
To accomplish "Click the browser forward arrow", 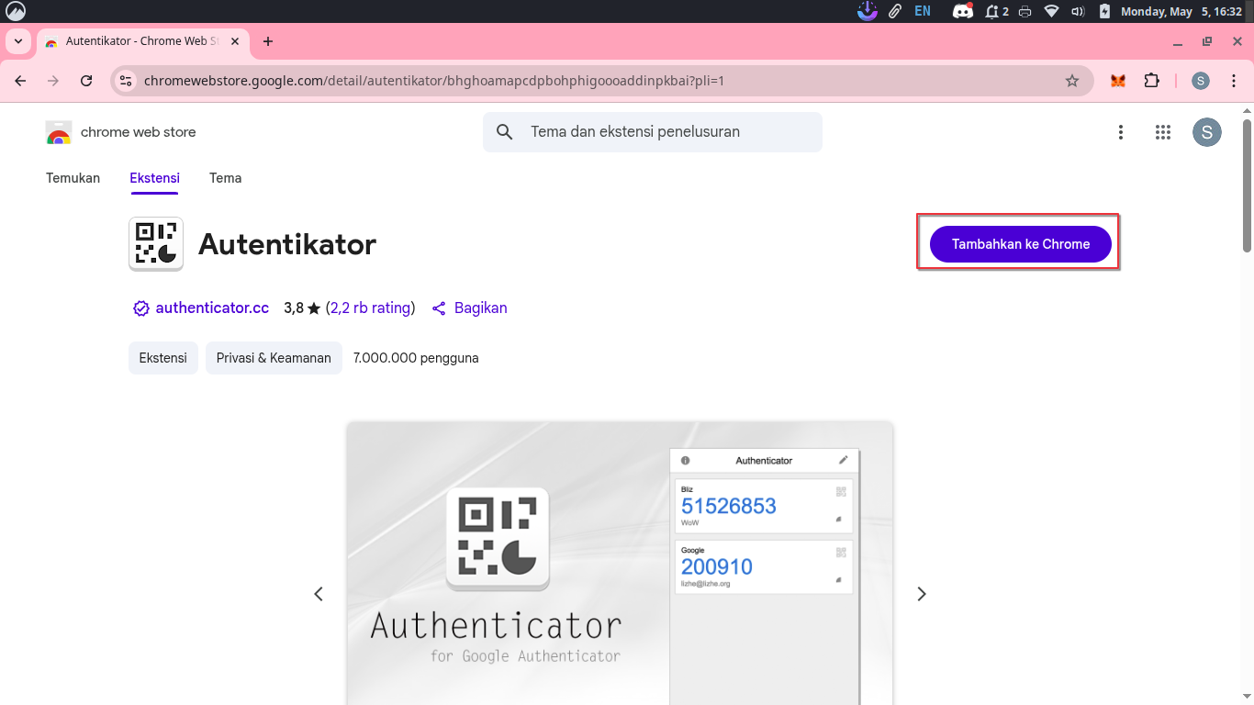I will click(x=53, y=81).
